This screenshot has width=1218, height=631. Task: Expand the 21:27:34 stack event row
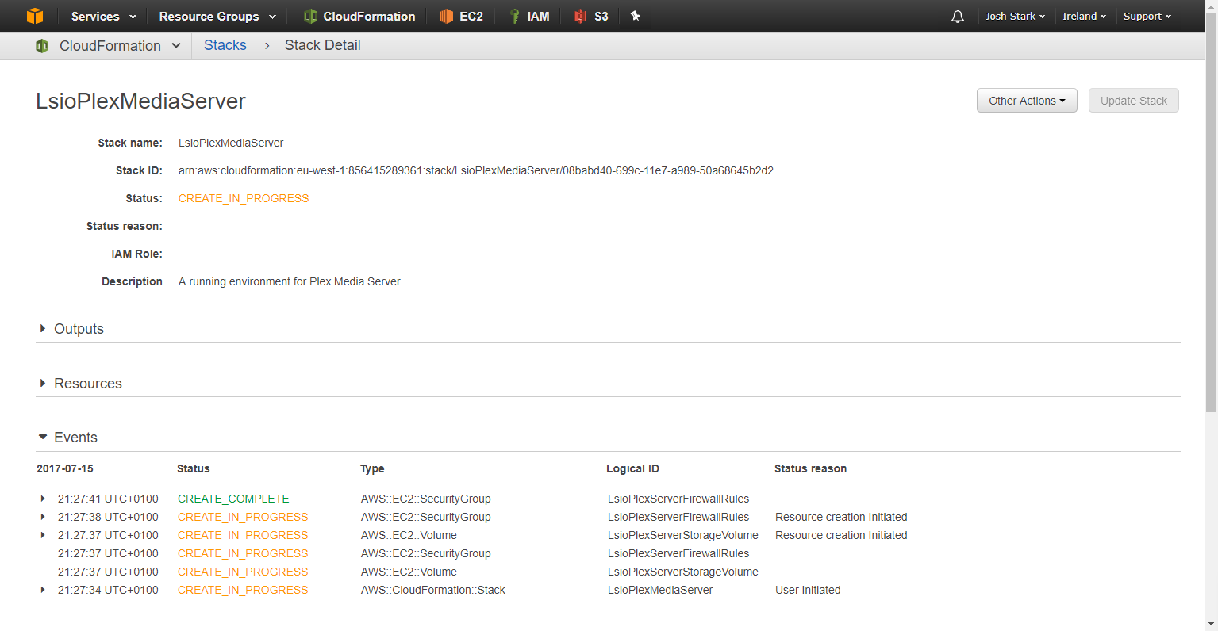(x=43, y=590)
